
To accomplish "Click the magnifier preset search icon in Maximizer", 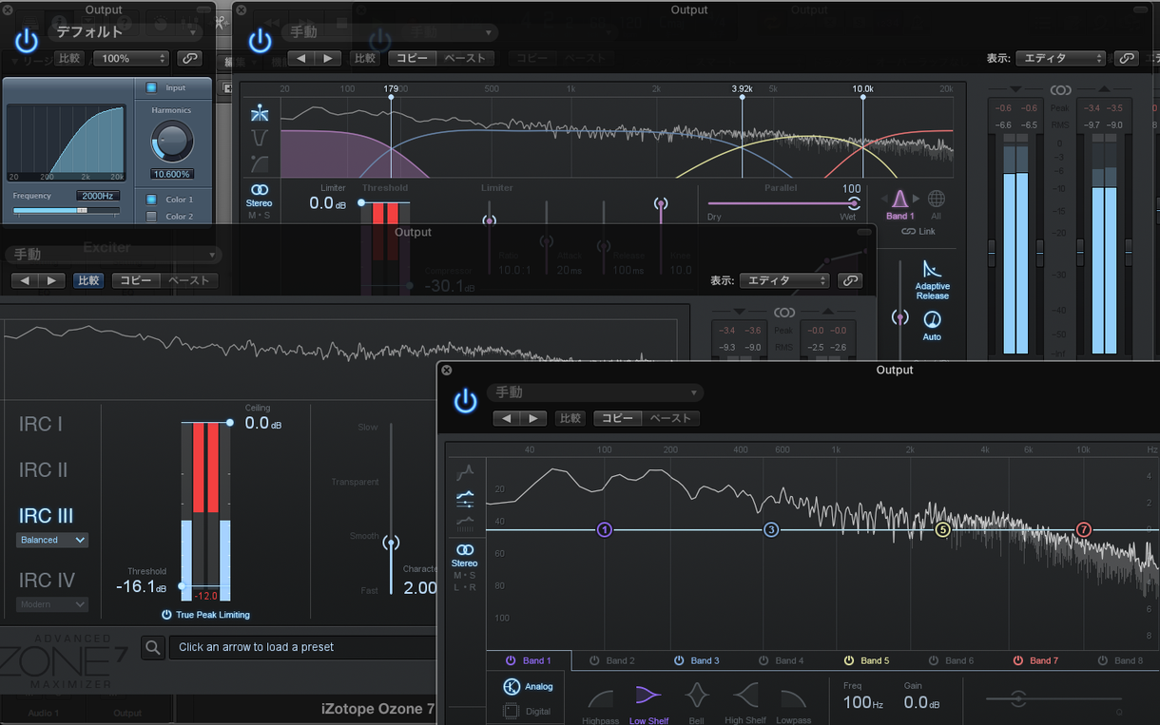I will click(x=153, y=648).
